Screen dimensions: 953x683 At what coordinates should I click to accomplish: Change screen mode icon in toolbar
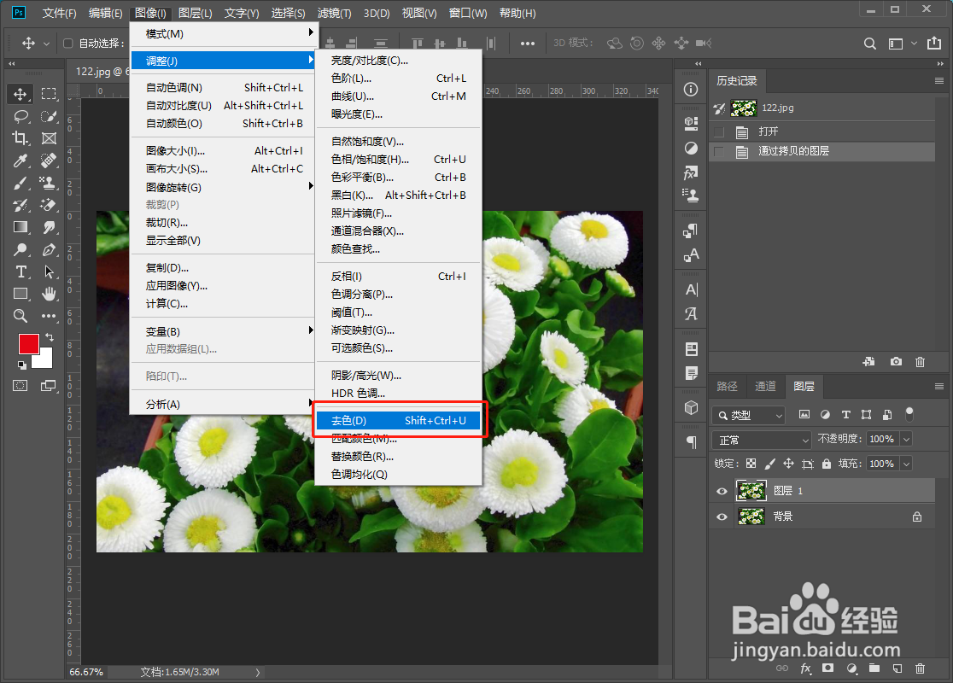pyautogui.click(x=48, y=385)
